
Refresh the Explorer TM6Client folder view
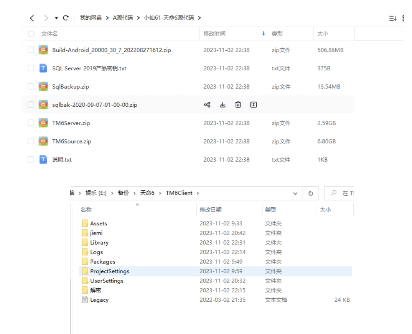(311, 193)
